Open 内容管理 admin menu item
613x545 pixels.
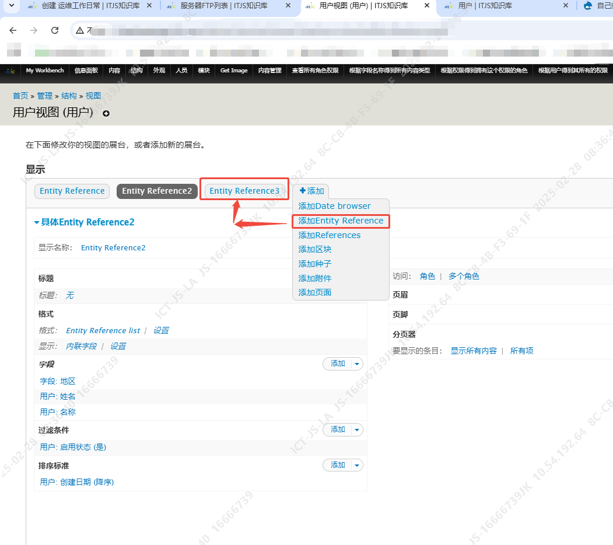point(269,71)
